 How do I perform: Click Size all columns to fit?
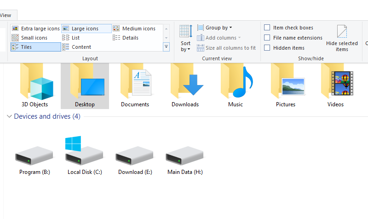(226, 48)
